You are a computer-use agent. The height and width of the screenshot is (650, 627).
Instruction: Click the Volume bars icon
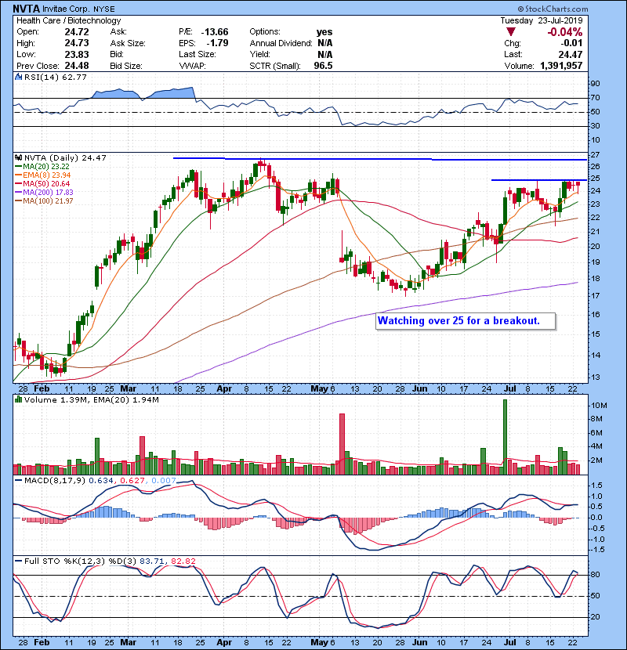coord(19,399)
